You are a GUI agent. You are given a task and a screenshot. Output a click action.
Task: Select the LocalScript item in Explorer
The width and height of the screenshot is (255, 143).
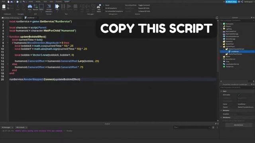point(235,52)
